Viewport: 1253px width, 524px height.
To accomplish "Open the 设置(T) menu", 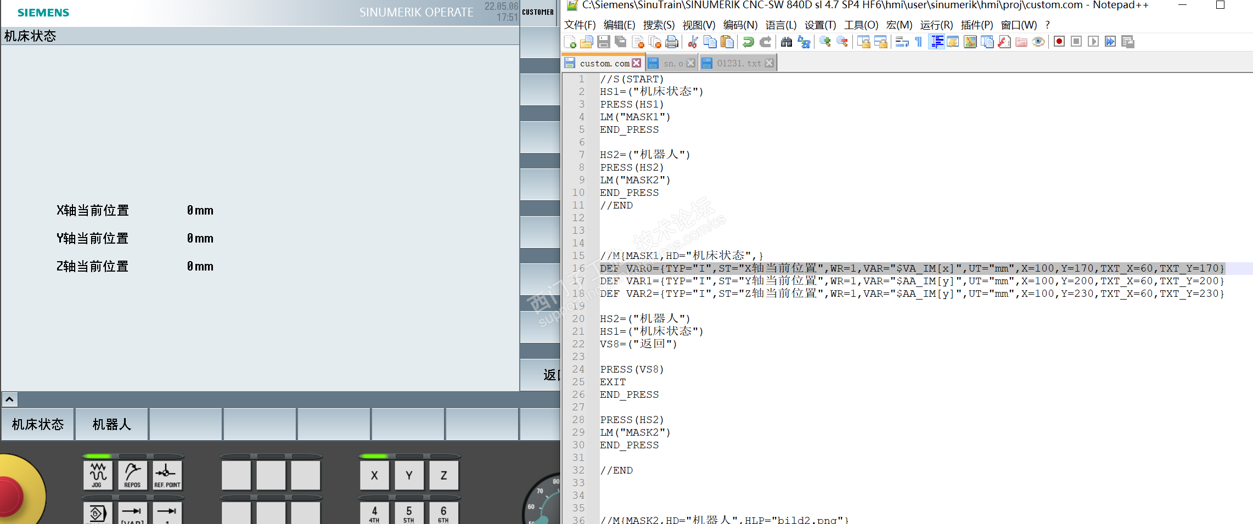I will [x=820, y=25].
